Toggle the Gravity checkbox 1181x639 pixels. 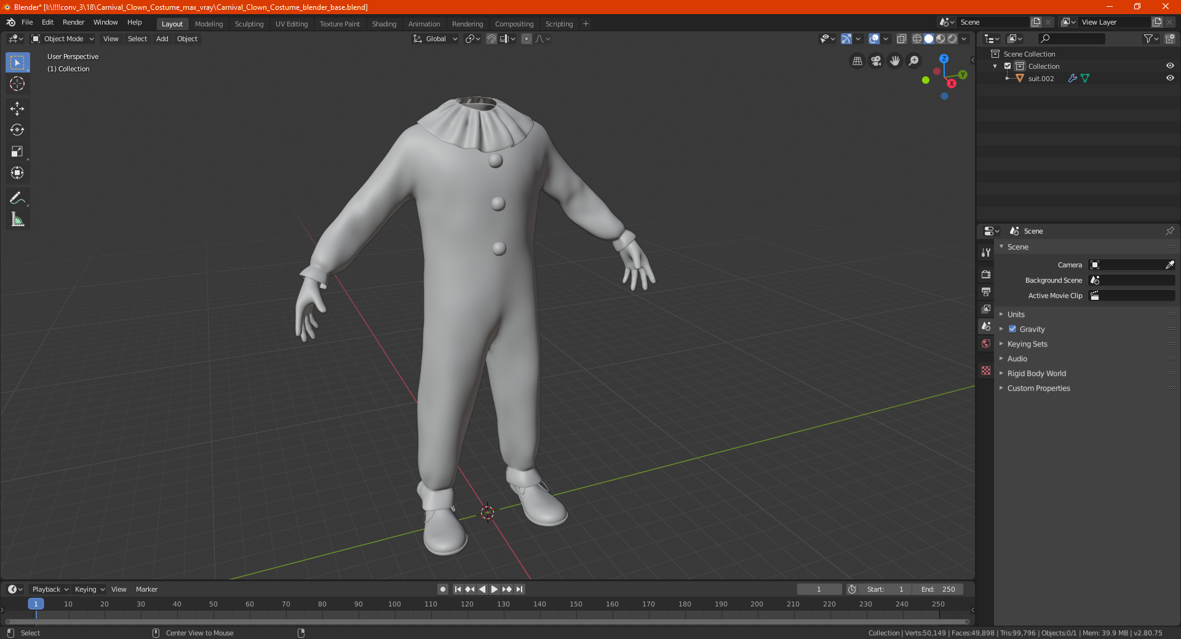pos(1012,329)
